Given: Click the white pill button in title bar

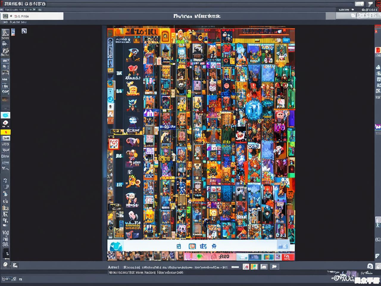Looking at the screenshot, I should 359,4.
